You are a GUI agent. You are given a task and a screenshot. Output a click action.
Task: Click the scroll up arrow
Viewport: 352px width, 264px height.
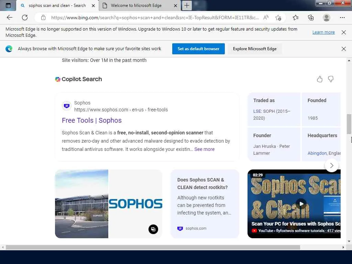pyautogui.click(x=349, y=60)
